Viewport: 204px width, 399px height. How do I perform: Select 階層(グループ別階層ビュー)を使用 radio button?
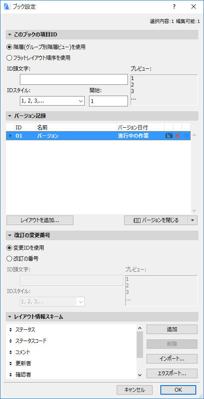pos(10,47)
